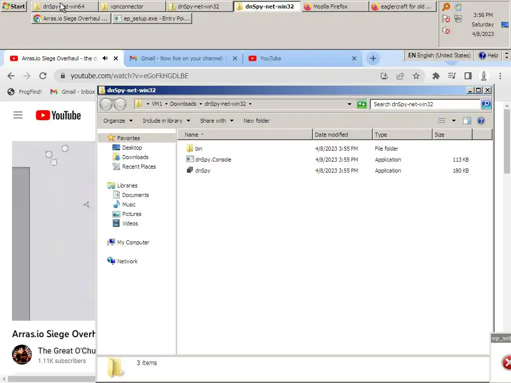Open the YouTube hamburger guide menu
This screenshot has height=383, width=511.
click(18, 115)
